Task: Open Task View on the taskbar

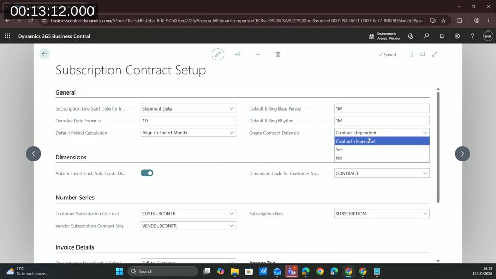Action: (207, 271)
